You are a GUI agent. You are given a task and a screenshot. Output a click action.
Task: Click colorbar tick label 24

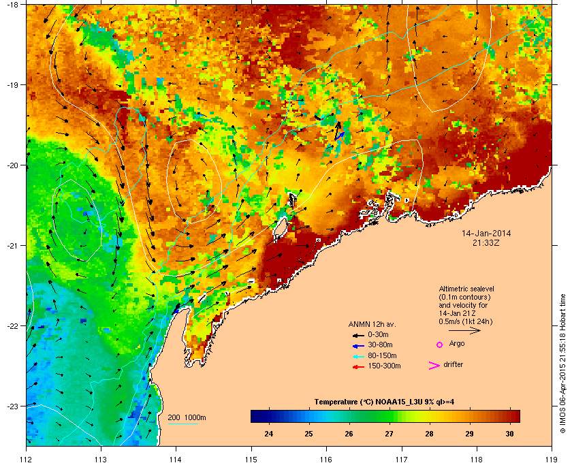[269, 434]
